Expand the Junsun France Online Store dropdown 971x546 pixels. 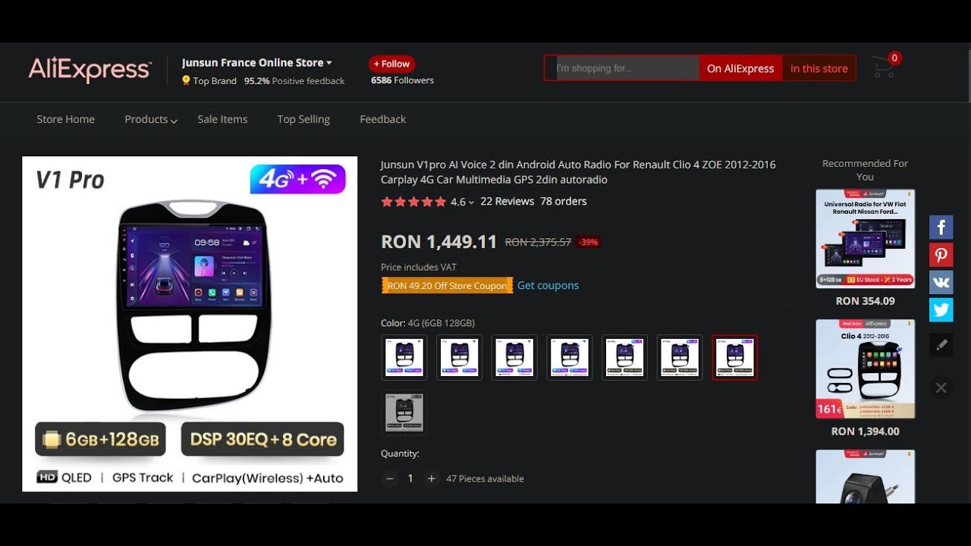329,63
